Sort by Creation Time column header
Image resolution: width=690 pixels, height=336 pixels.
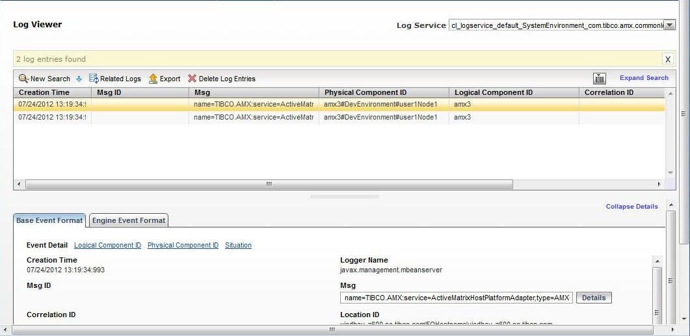(53, 92)
